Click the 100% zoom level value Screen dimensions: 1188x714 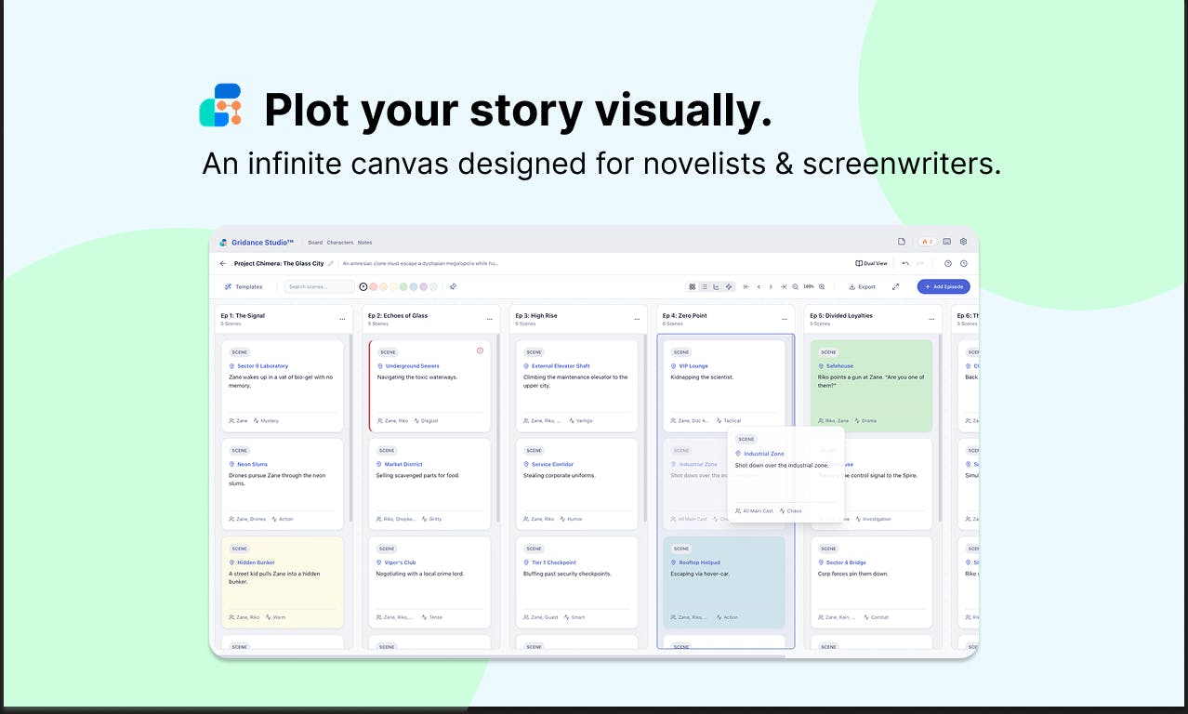coord(809,286)
